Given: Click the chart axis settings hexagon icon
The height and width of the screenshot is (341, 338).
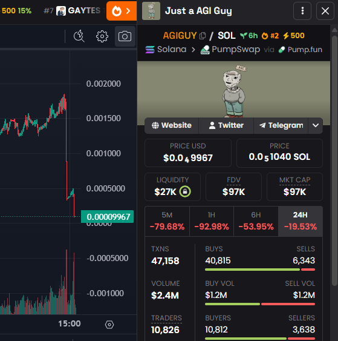Looking at the screenshot, I should pyautogui.click(x=109, y=325).
